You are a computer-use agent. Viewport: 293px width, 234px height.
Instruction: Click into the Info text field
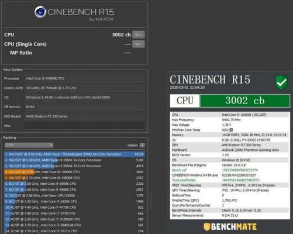pyautogui.click(x=84, y=126)
